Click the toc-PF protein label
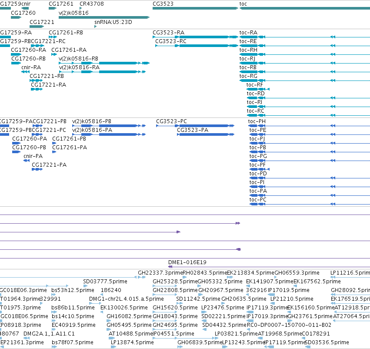The image size is (370, 349). pyautogui.click(x=257, y=164)
